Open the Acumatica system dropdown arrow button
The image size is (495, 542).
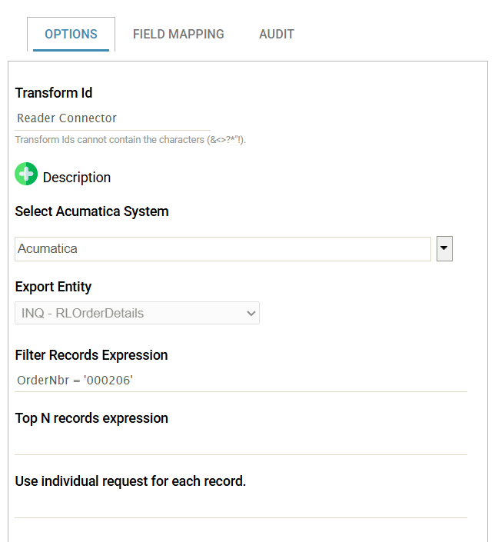tap(444, 249)
